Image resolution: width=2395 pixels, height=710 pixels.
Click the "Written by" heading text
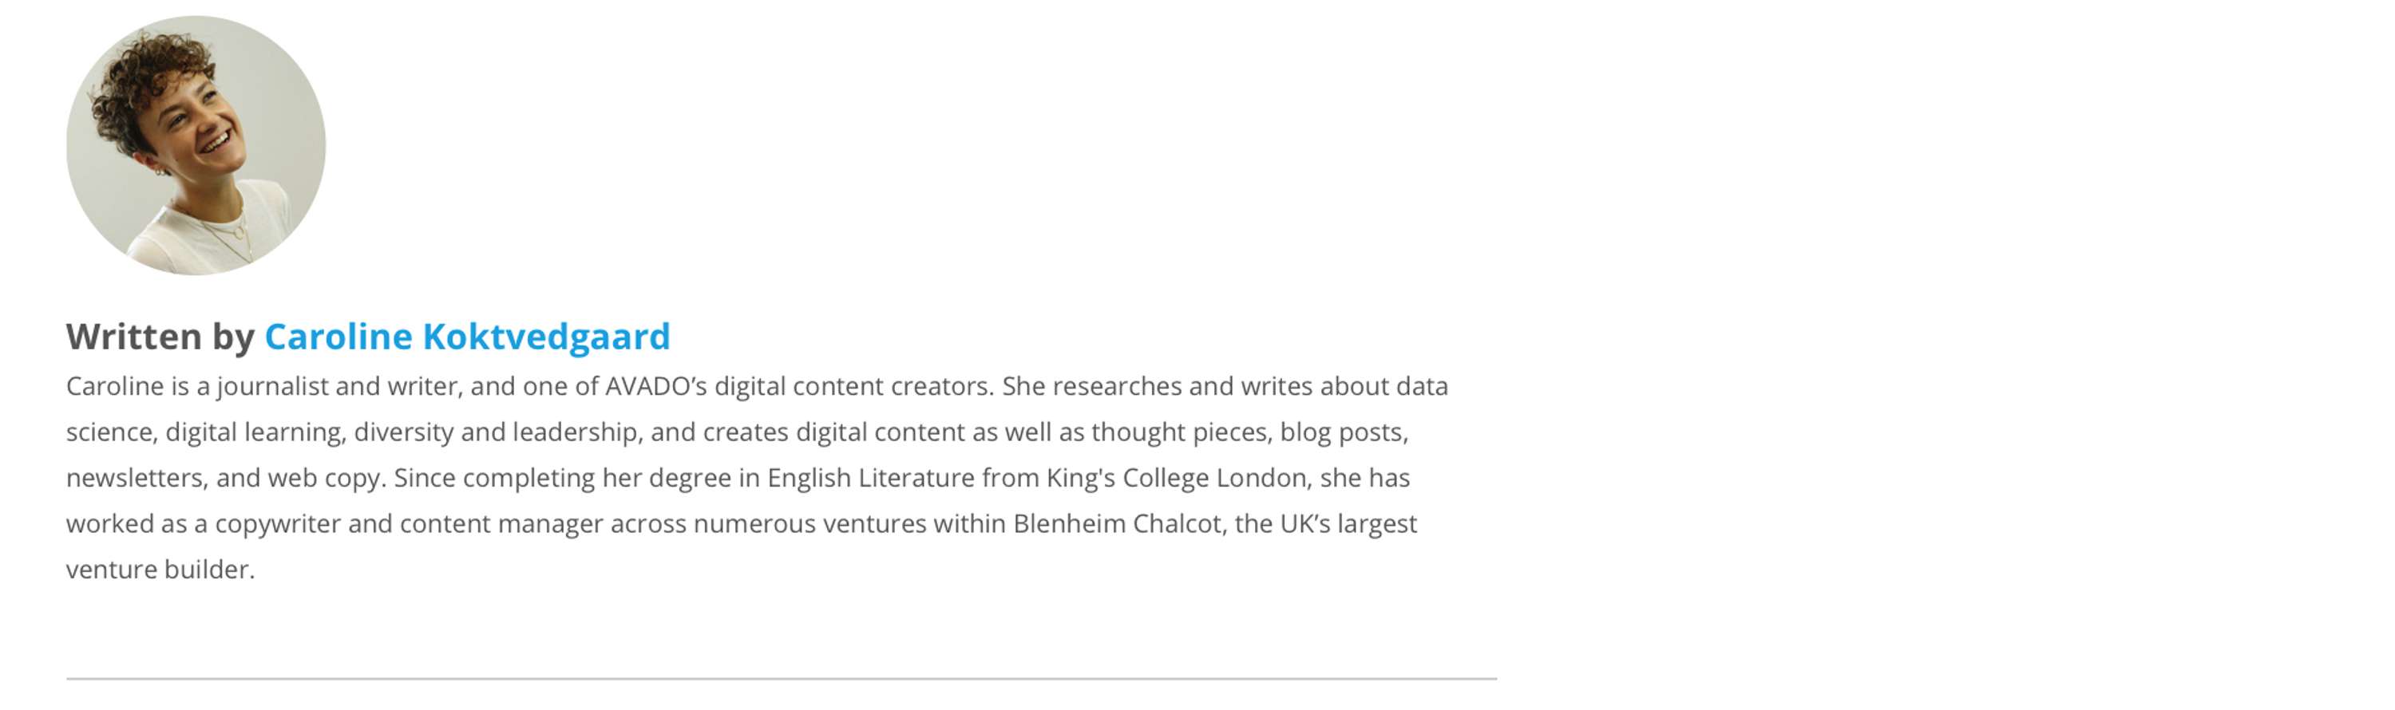pyautogui.click(x=160, y=337)
